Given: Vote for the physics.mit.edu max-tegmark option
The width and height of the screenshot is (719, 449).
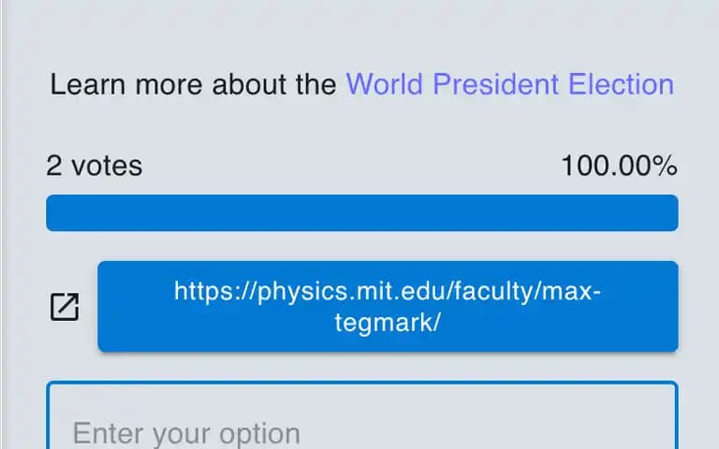Looking at the screenshot, I should [388, 307].
